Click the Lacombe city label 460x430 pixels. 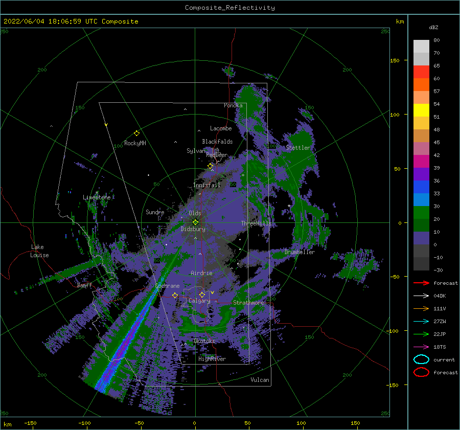tap(221, 128)
